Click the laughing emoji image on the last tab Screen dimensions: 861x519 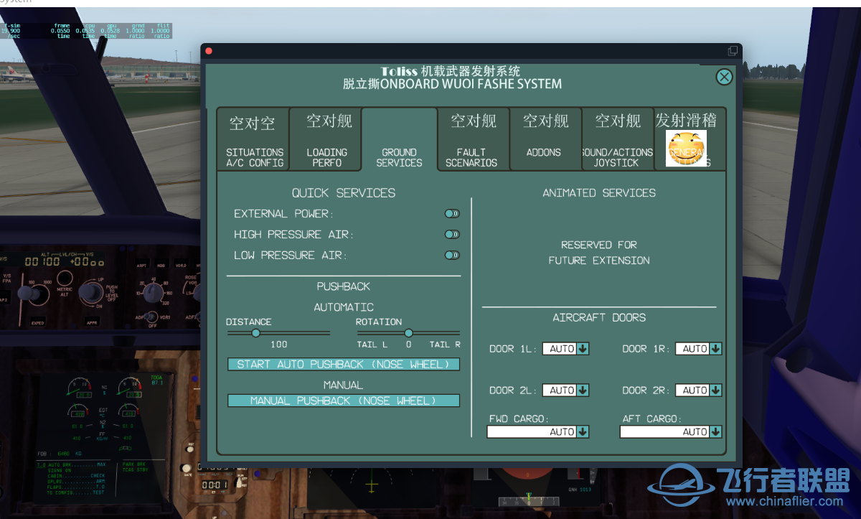pyautogui.click(x=686, y=149)
